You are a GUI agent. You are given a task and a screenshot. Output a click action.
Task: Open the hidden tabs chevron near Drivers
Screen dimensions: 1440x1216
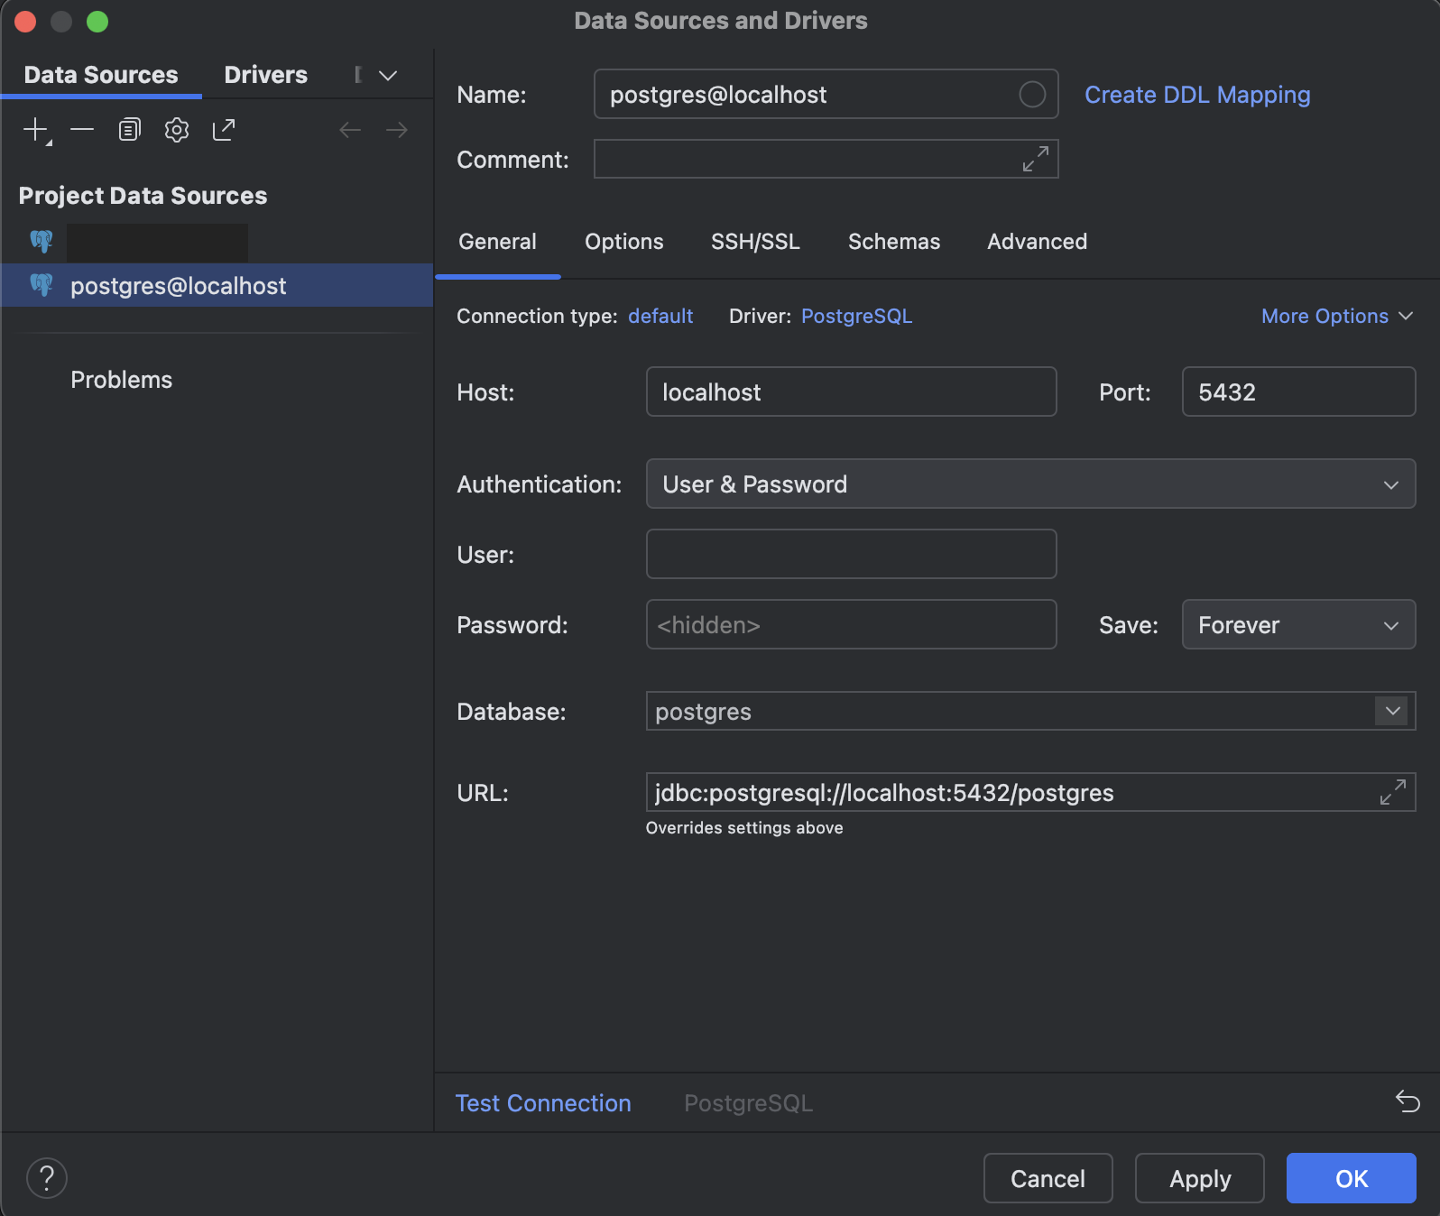click(388, 75)
